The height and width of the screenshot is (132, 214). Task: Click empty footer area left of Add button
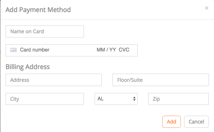tap(81, 122)
